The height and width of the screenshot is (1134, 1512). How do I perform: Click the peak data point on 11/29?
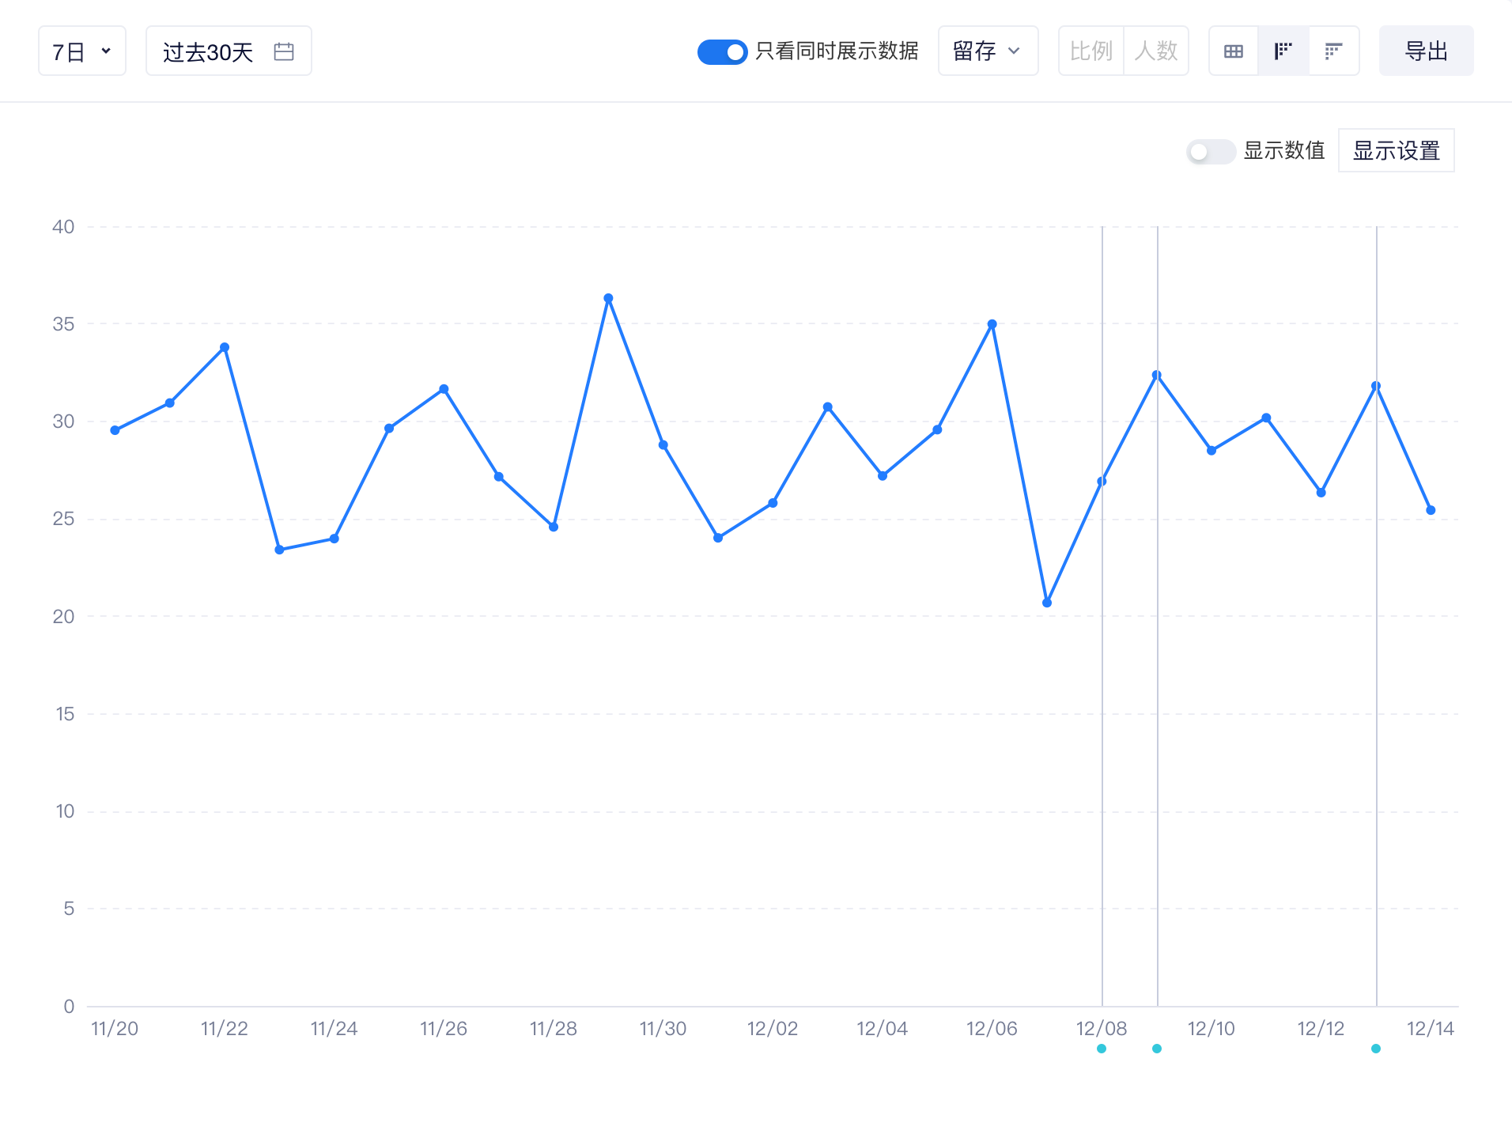[608, 298]
